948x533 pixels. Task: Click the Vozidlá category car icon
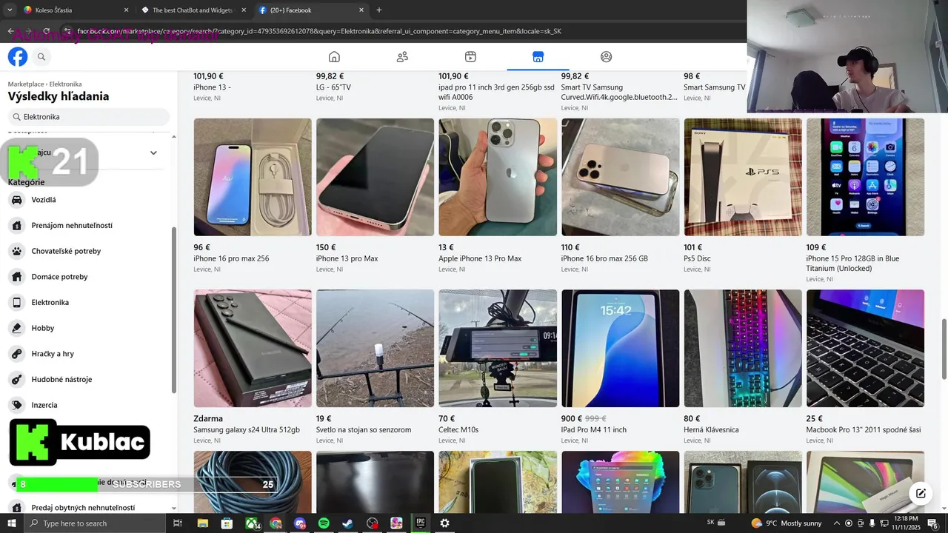[x=16, y=200]
